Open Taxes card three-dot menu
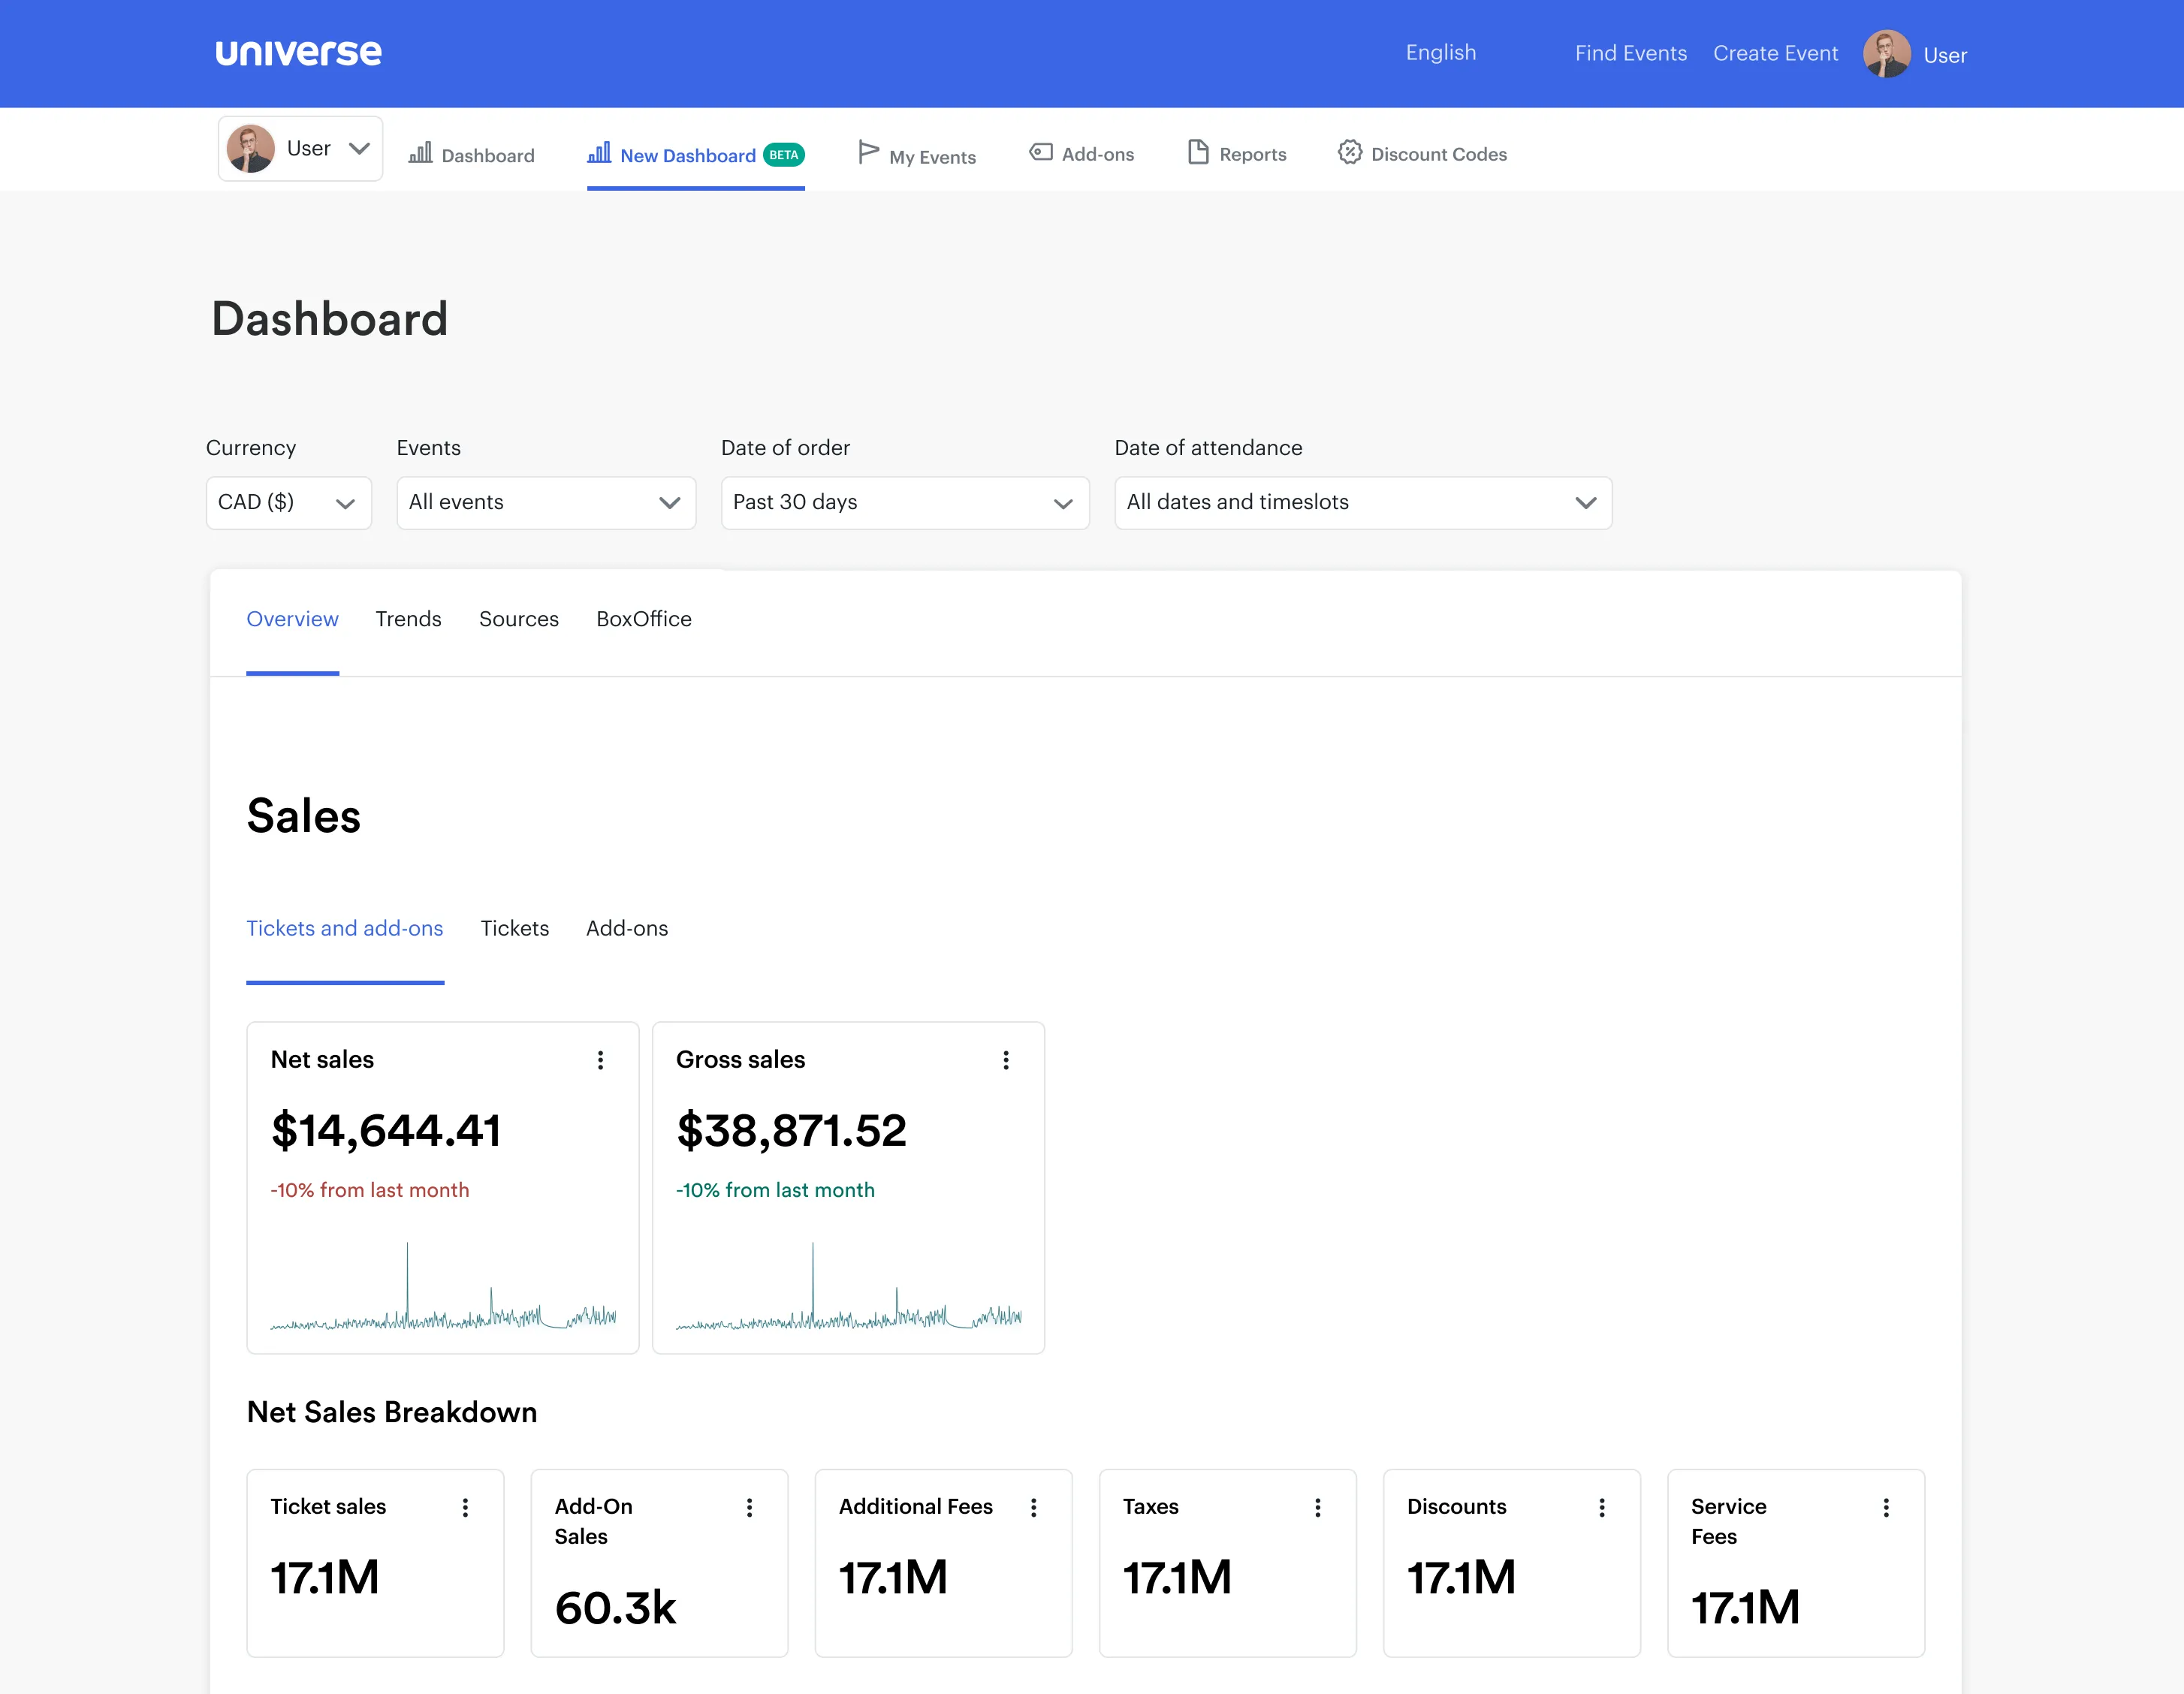 point(1317,1507)
